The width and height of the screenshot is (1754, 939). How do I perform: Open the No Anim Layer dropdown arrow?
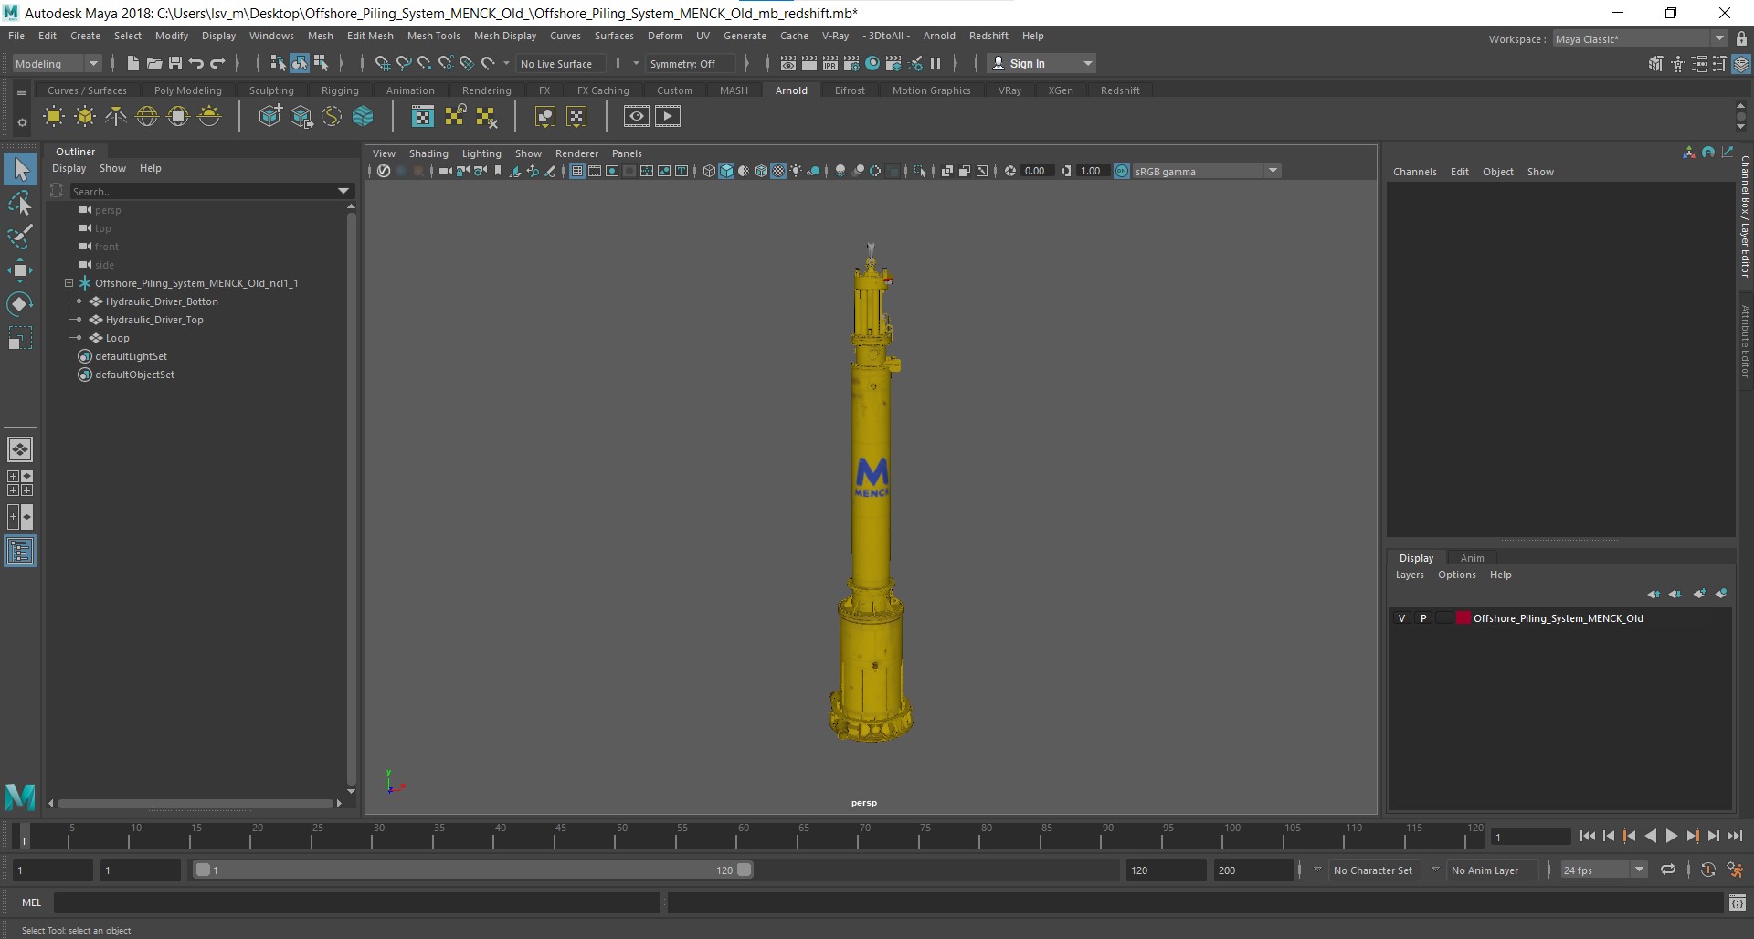pyautogui.click(x=1435, y=870)
